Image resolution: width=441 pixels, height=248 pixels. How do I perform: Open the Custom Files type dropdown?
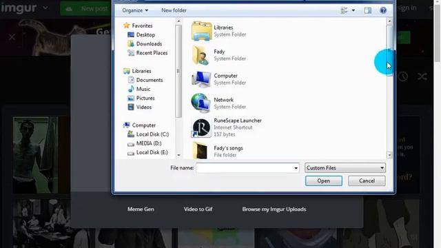(345, 168)
